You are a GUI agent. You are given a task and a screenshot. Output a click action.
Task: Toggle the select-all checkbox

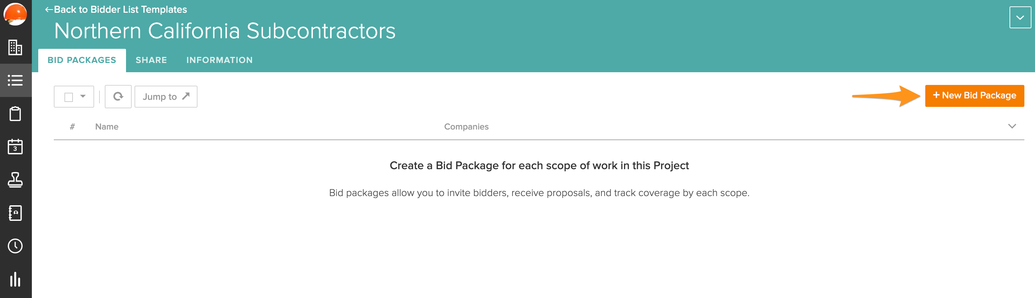tap(69, 97)
